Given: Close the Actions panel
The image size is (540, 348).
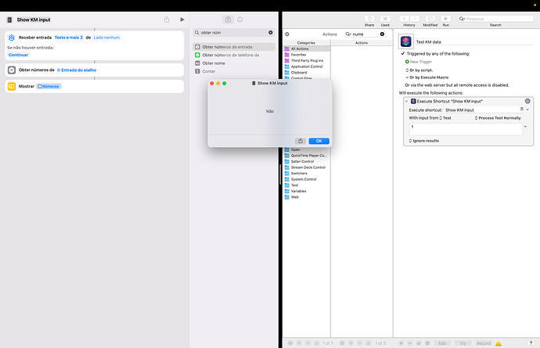Looking at the screenshot, I should click(287, 34).
